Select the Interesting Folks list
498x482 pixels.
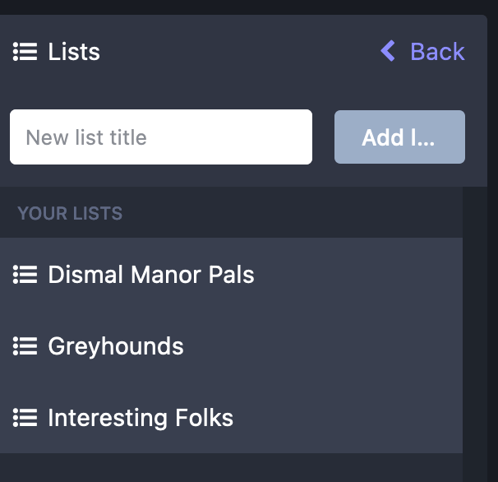pos(141,418)
